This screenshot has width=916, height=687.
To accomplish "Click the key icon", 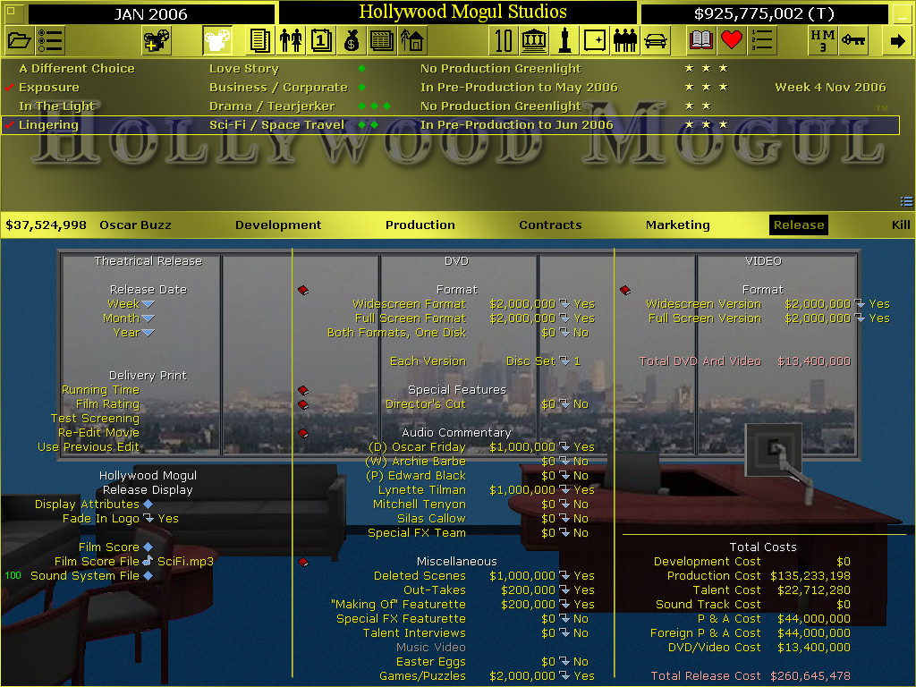I will click(852, 40).
